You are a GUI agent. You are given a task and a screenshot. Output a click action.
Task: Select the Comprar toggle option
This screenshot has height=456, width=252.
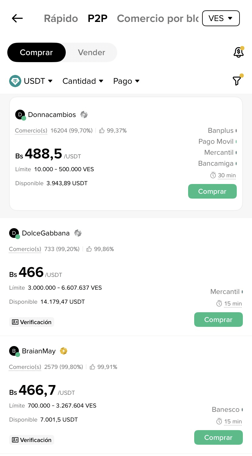(x=36, y=52)
